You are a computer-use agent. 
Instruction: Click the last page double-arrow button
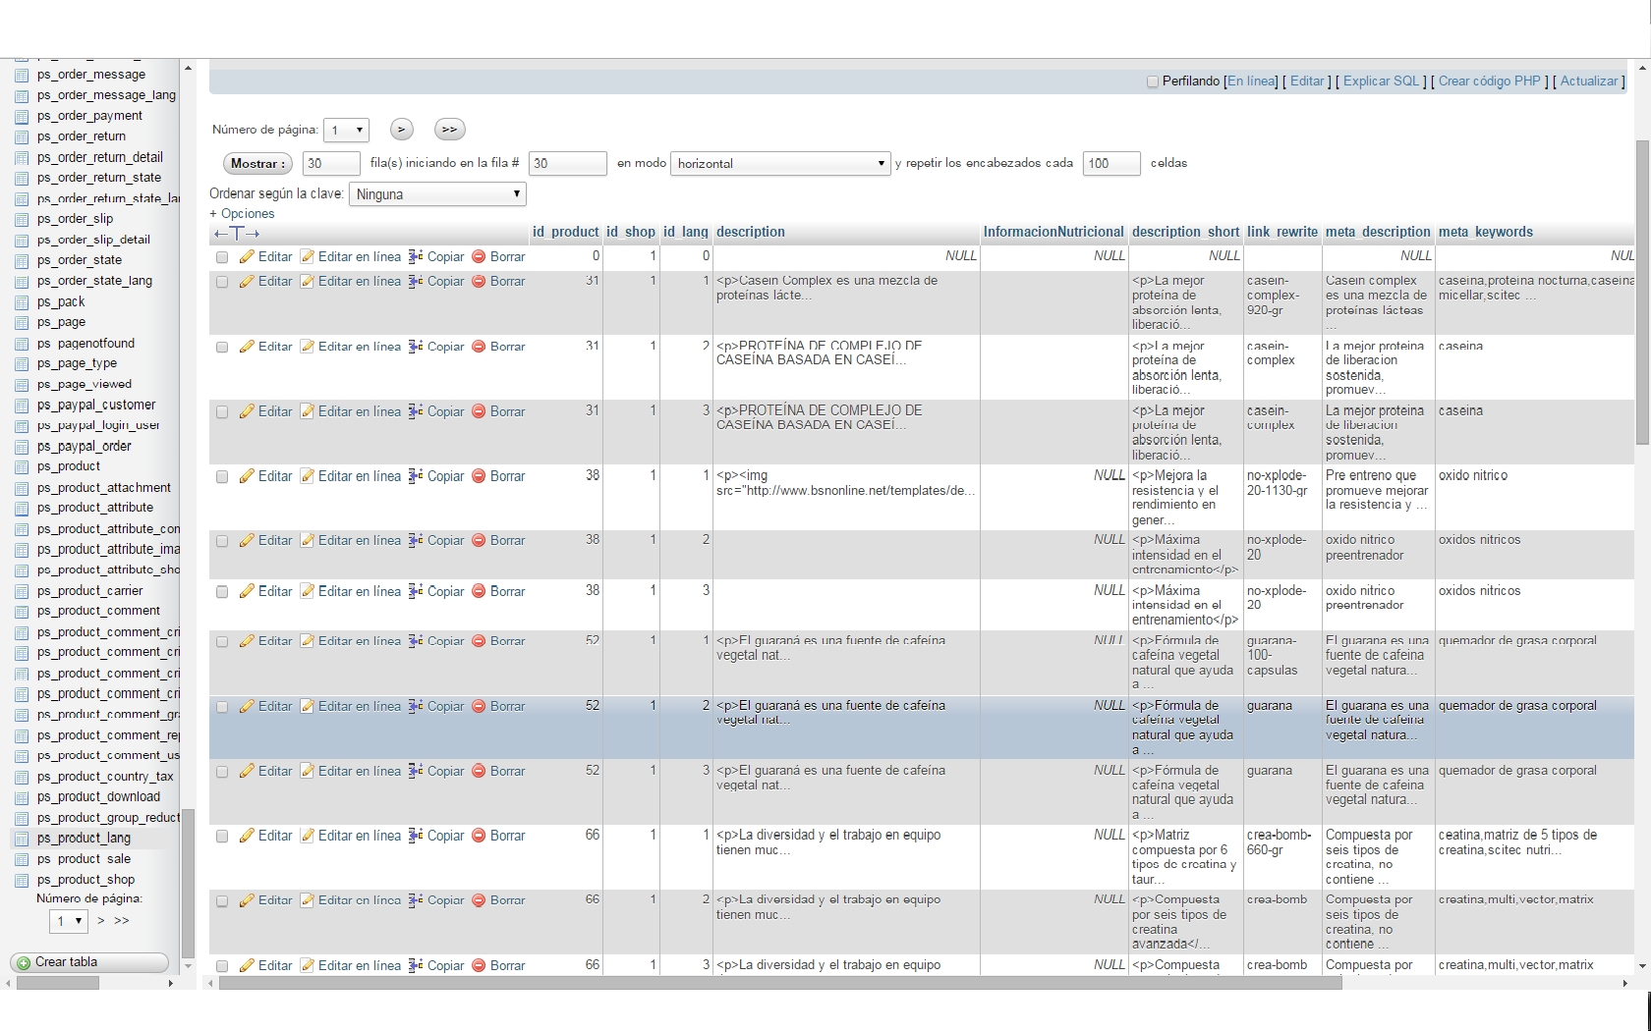(x=449, y=130)
